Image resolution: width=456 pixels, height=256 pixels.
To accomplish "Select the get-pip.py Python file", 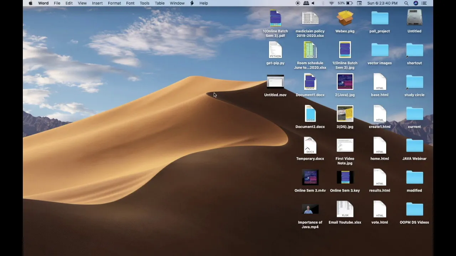I will coord(275,50).
